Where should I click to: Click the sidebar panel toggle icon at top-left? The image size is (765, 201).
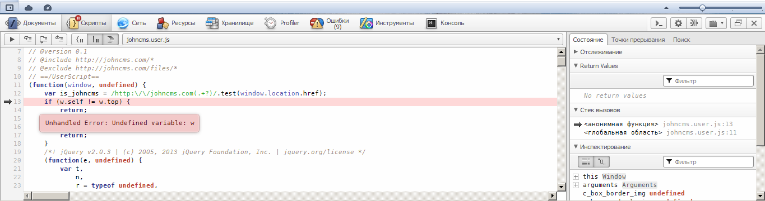coord(10,7)
